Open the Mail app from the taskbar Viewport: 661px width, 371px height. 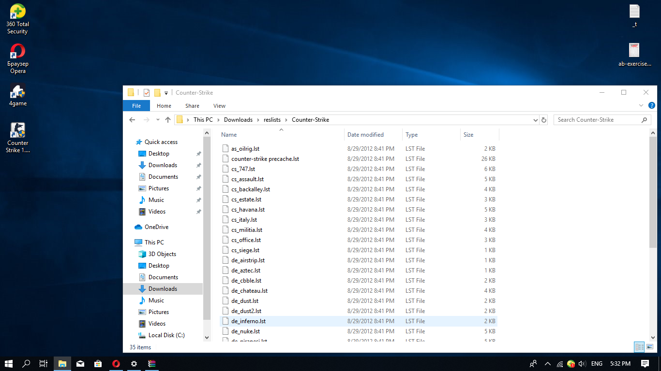[80, 363]
